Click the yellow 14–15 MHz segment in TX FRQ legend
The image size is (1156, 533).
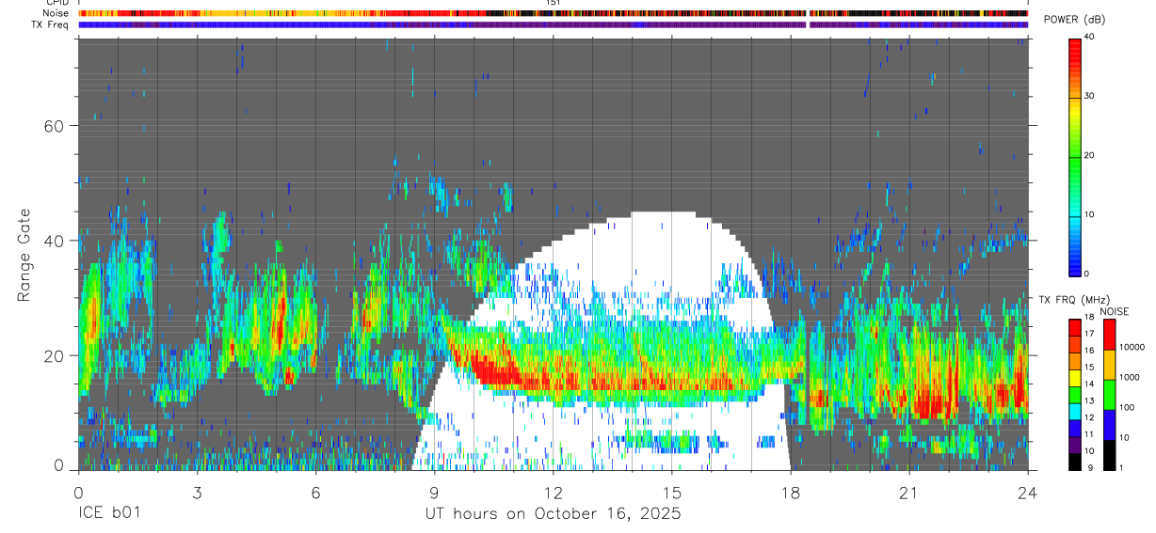click(1075, 378)
